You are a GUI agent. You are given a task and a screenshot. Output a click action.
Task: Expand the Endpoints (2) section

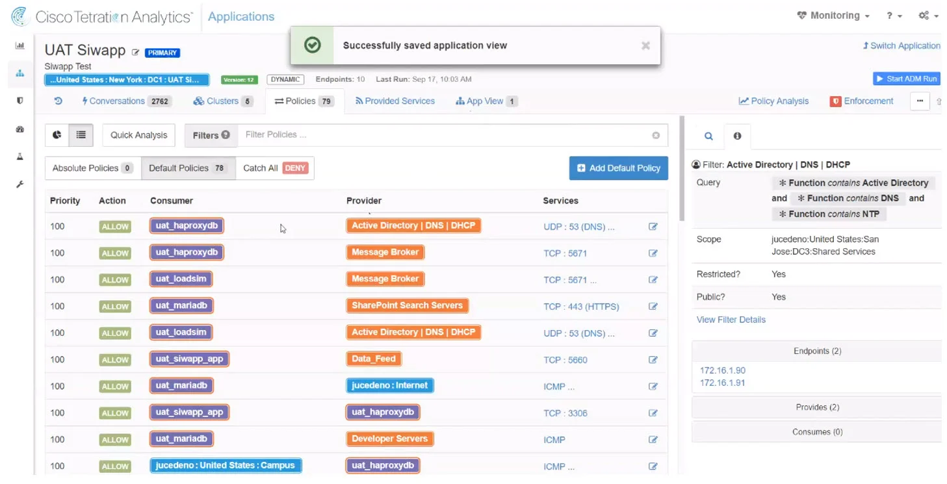[x=817, y=351]
